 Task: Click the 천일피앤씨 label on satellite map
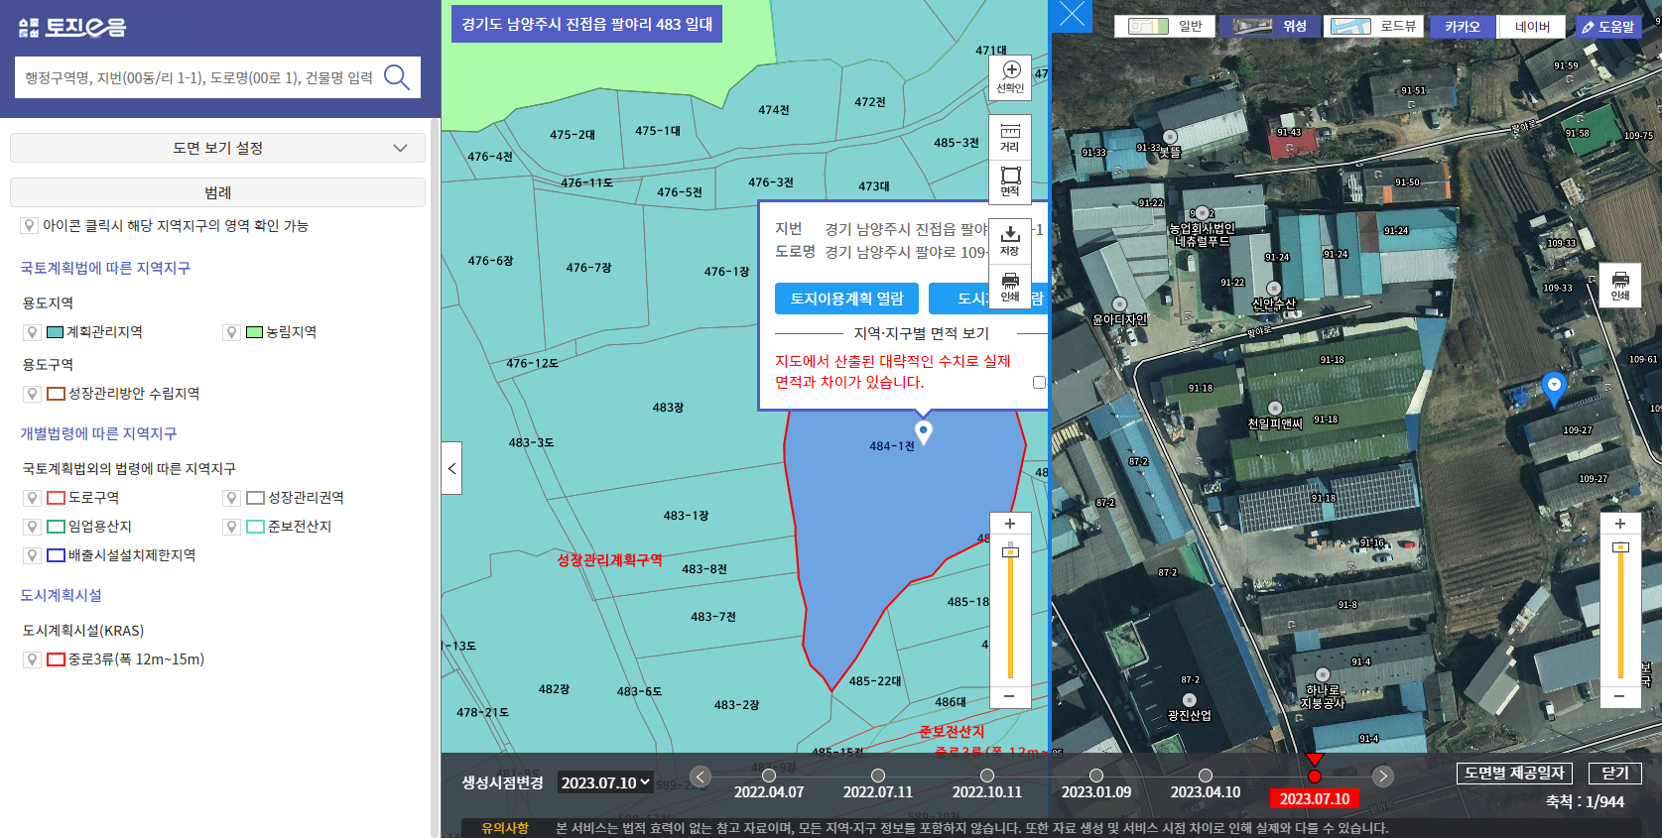coord(1275,423)
